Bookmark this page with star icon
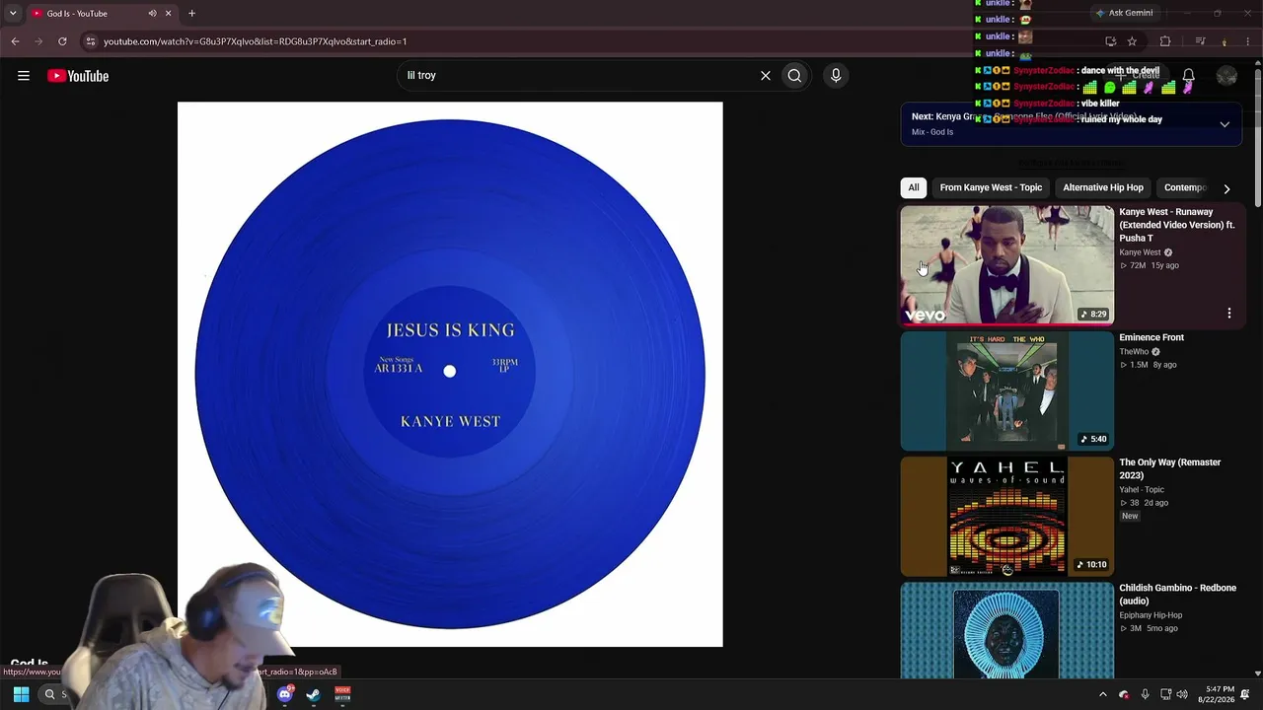 (x=1132, y=41)
